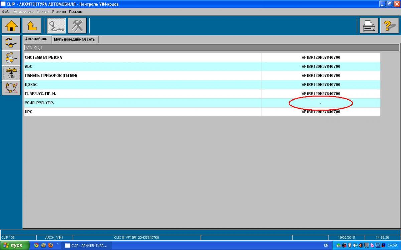Click VIN value in П. БЕЗ./УС. row
This screenshot has height=250, width=401.
(x=321, y=94)
